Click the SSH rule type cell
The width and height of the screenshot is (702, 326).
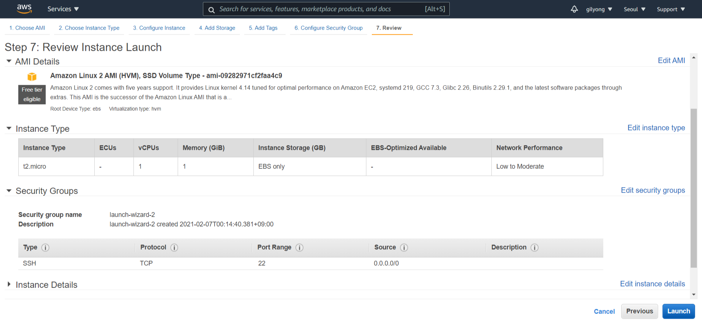point(30,263)
